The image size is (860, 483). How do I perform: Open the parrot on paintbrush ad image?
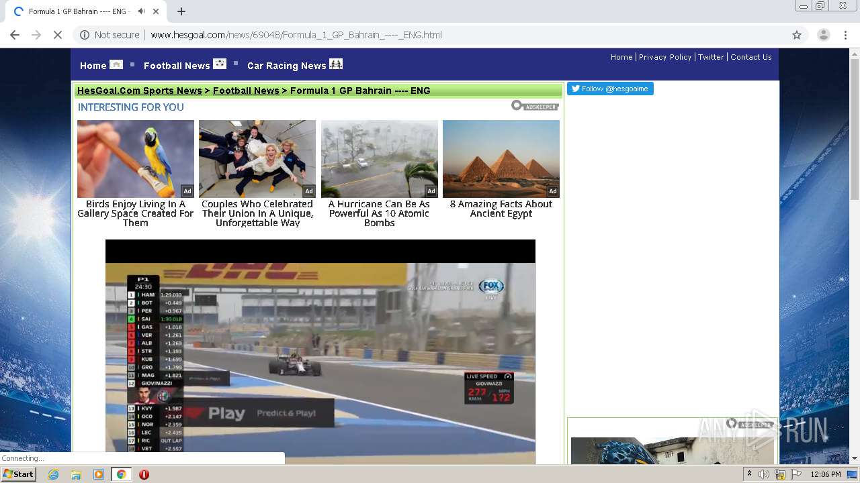(136, 159)
